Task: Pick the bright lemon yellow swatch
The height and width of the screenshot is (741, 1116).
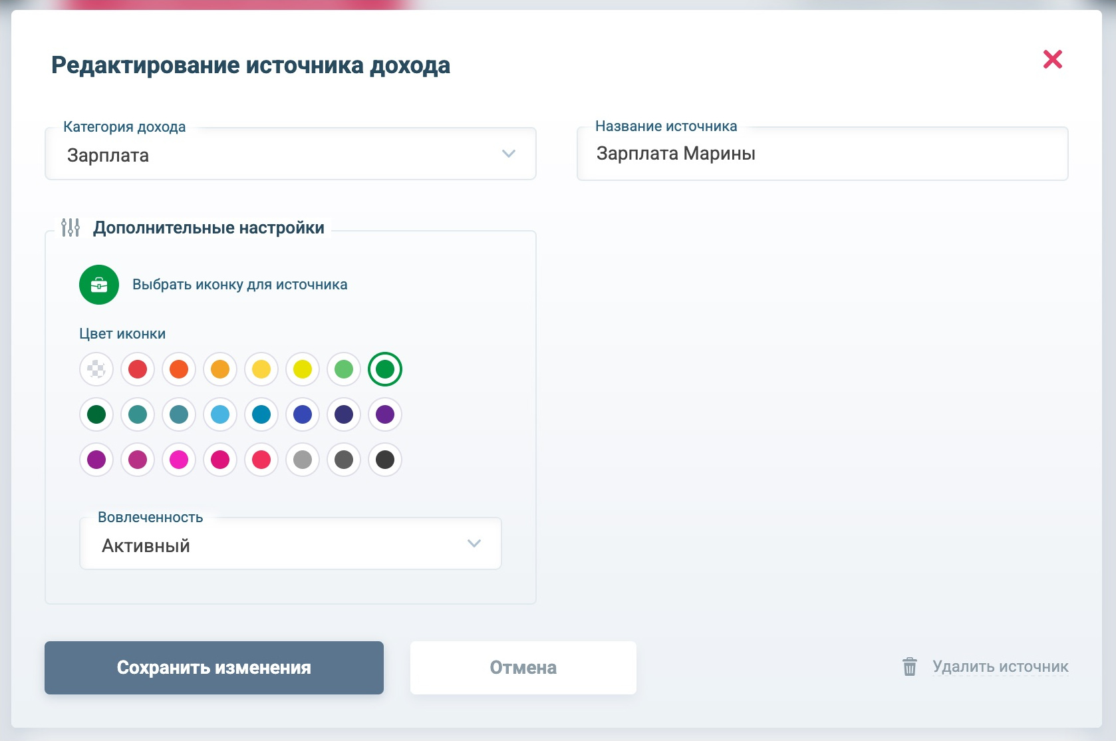Action: [303, 369]
